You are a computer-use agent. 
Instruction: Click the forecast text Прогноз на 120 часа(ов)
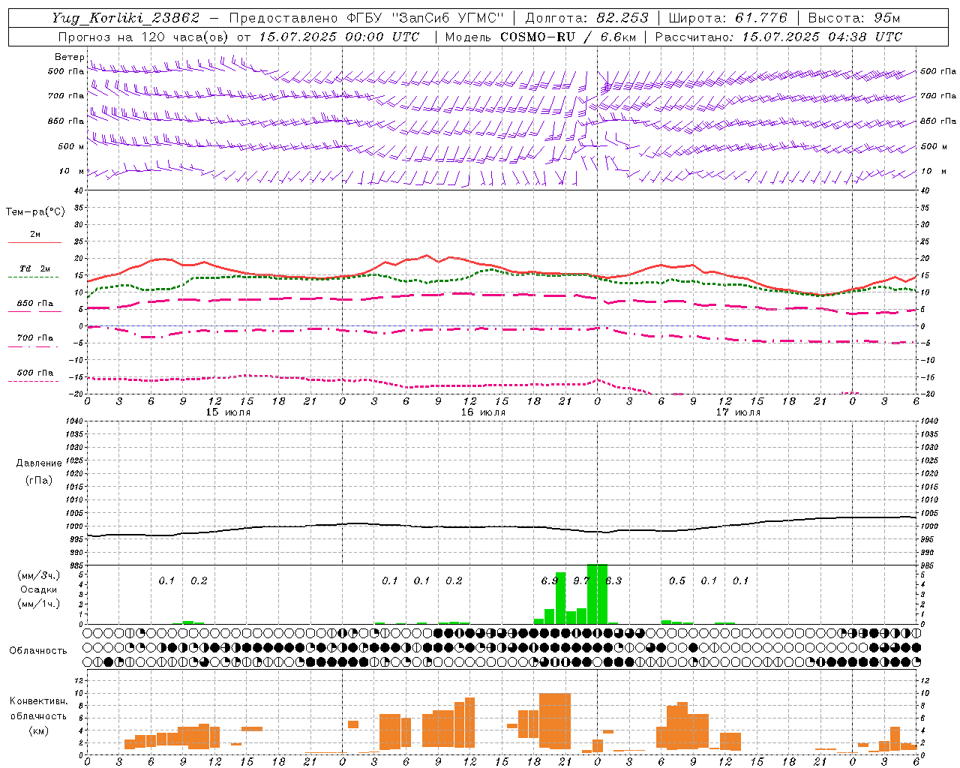pyautogui.click(x=144, y=37)
